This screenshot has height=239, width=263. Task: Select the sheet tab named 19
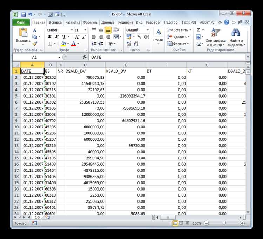37,218
